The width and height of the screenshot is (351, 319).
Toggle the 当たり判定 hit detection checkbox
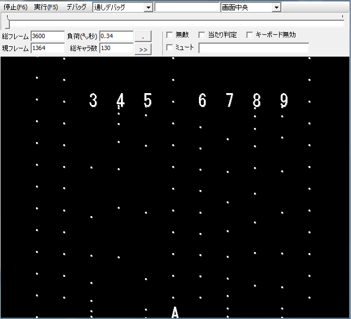click(x=202, y=35)
